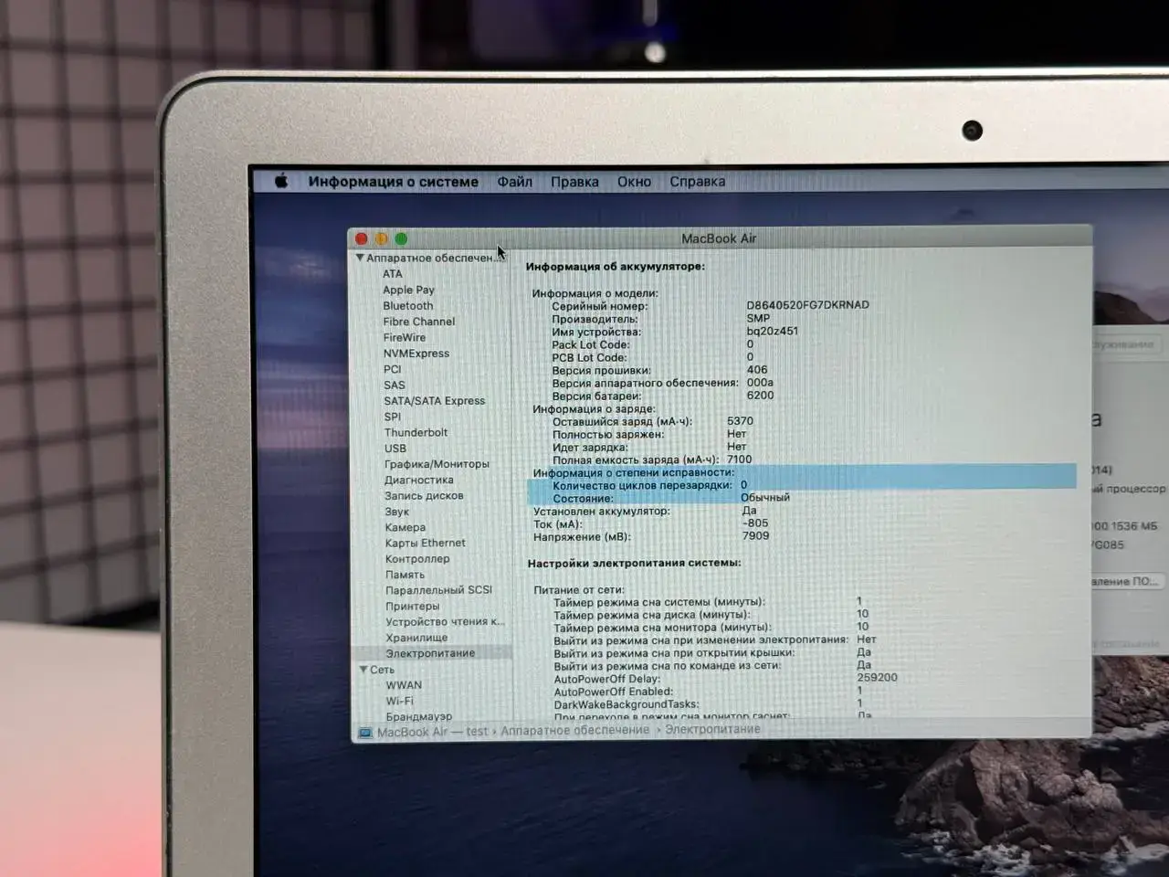Click the Полная емкость заряда value 7100
Image resolution: width=1169 pixels, height=877 pixels.
[740, 460]
